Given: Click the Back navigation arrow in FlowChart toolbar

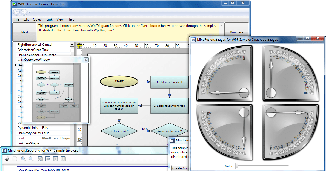Looking at the screenshot, I should tap(16, 12).
